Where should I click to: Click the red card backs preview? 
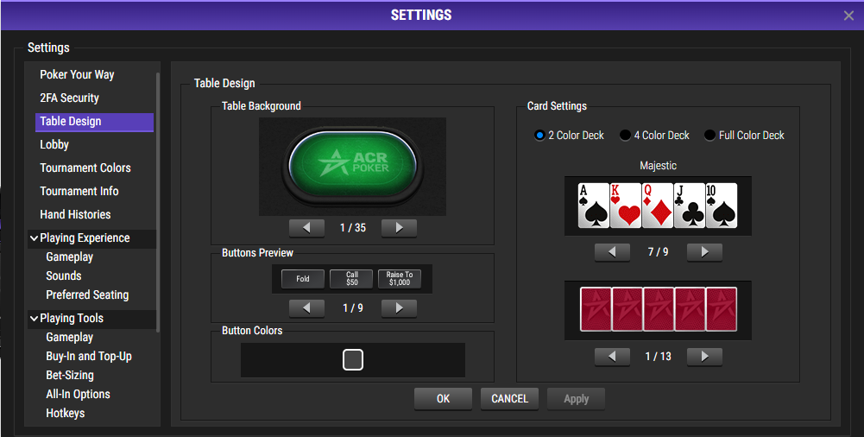tap(658, 310)
